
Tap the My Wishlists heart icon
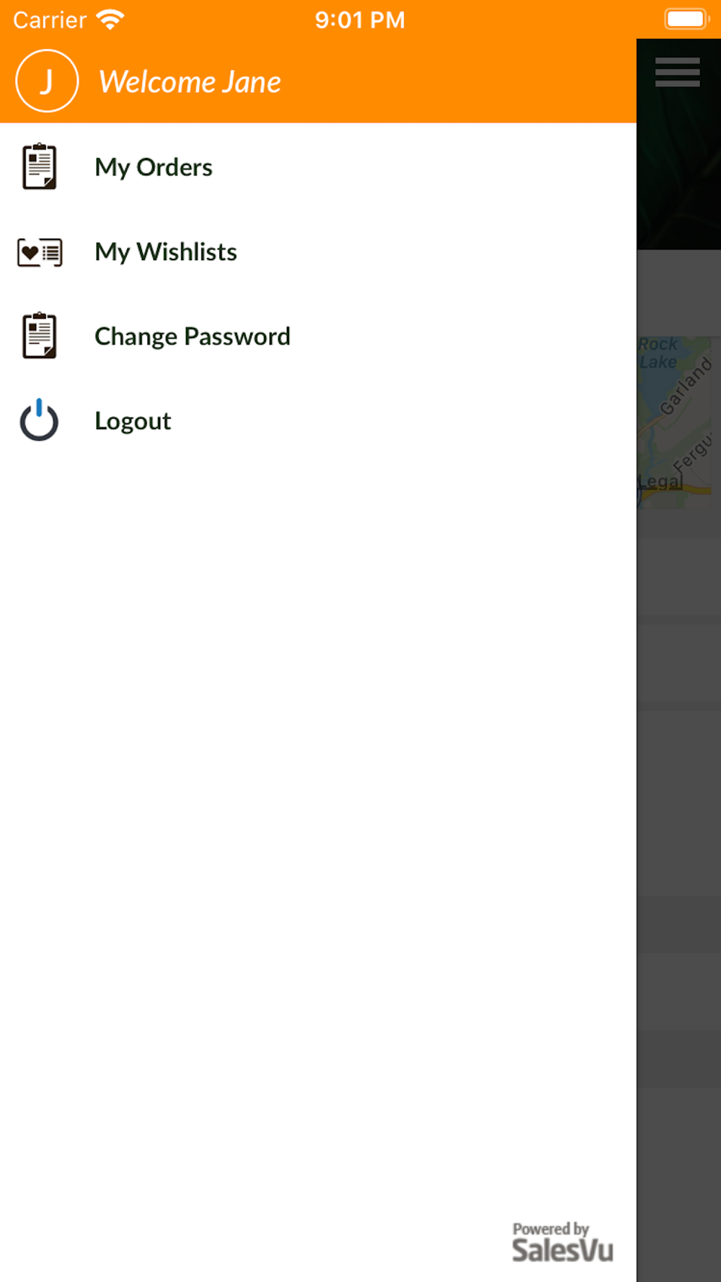(40, 252)
